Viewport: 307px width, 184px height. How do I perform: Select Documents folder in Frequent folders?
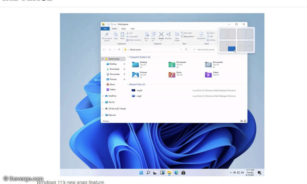tap(214, 64)
